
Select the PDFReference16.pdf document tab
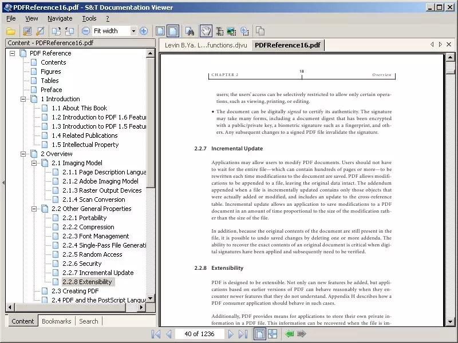tap(287, 45)
